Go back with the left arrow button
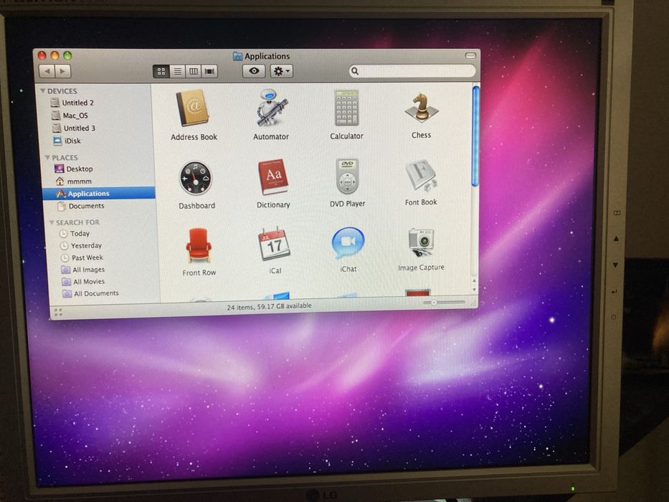The image size is (669, 502). tap(47, 71)
